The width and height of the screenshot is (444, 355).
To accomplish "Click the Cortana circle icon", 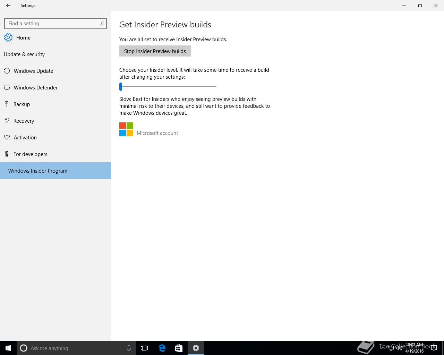I will point(24,348).
